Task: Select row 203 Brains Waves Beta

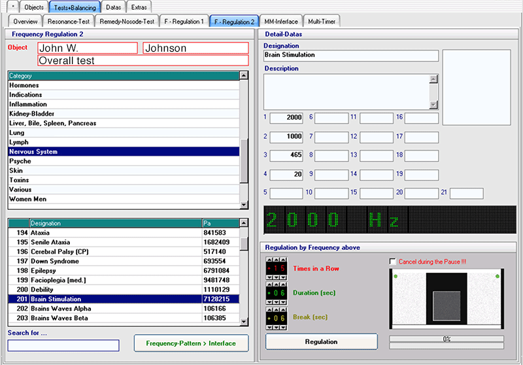Action: (x=124, y=318)
